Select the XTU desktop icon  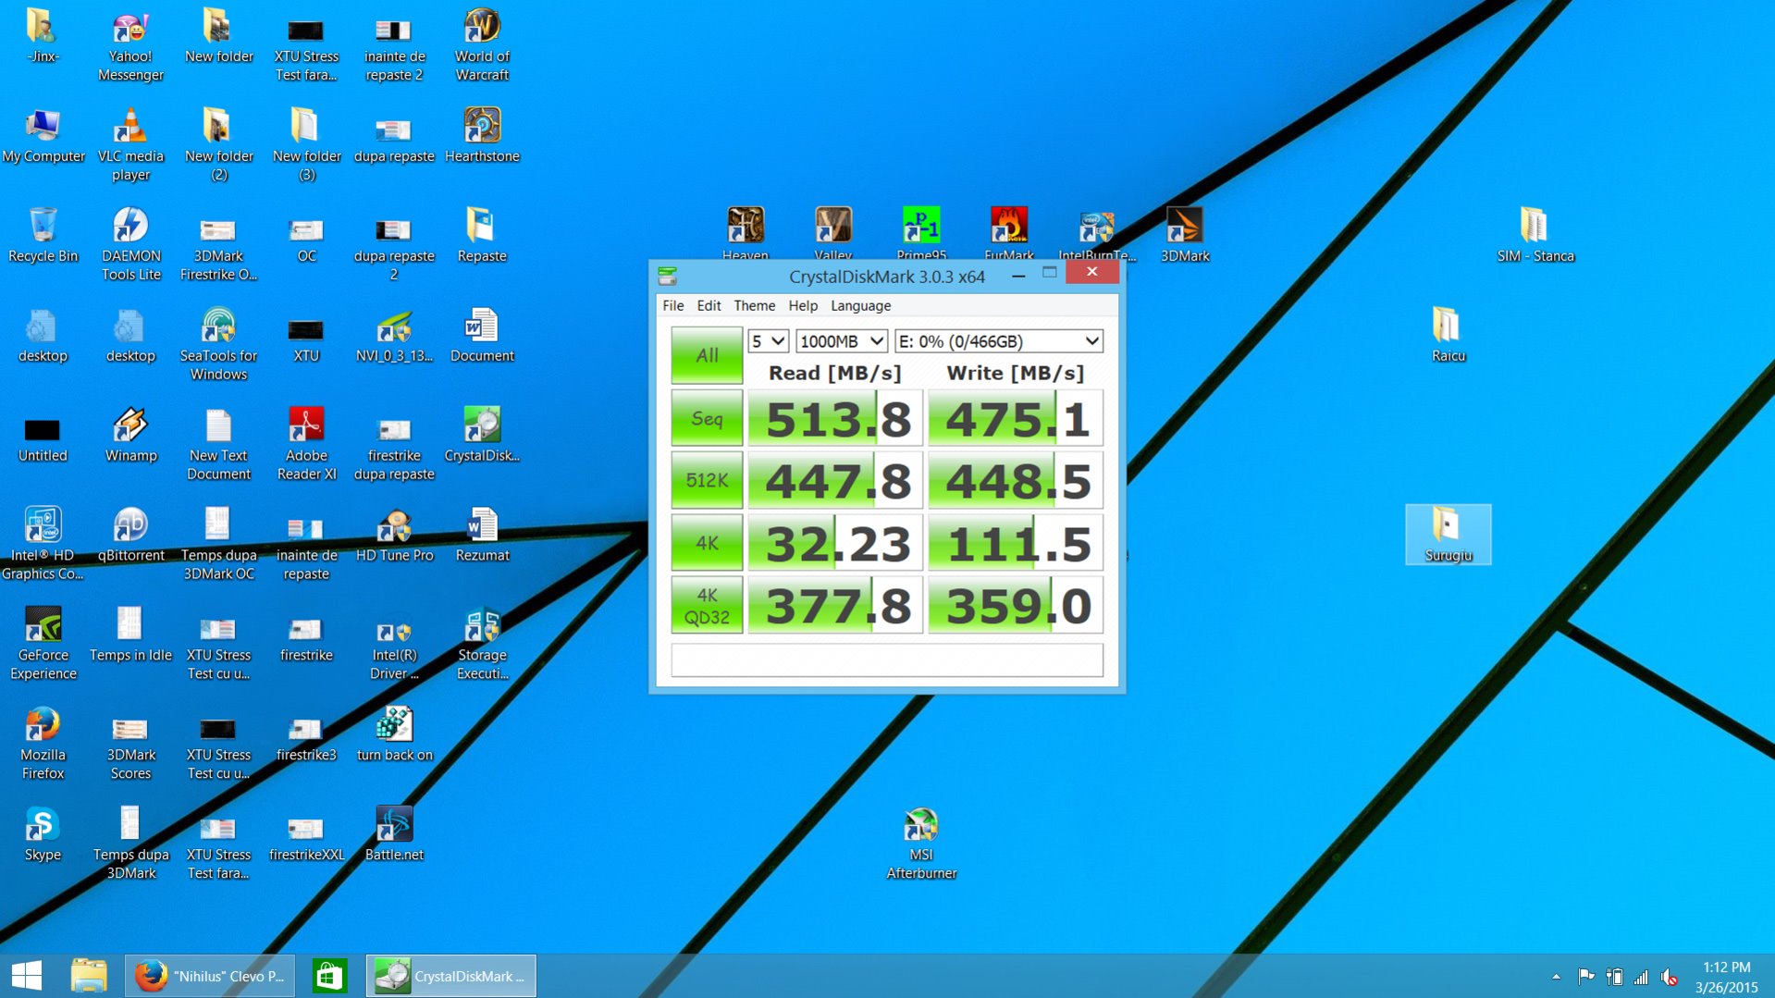click(x=306, y=336)
